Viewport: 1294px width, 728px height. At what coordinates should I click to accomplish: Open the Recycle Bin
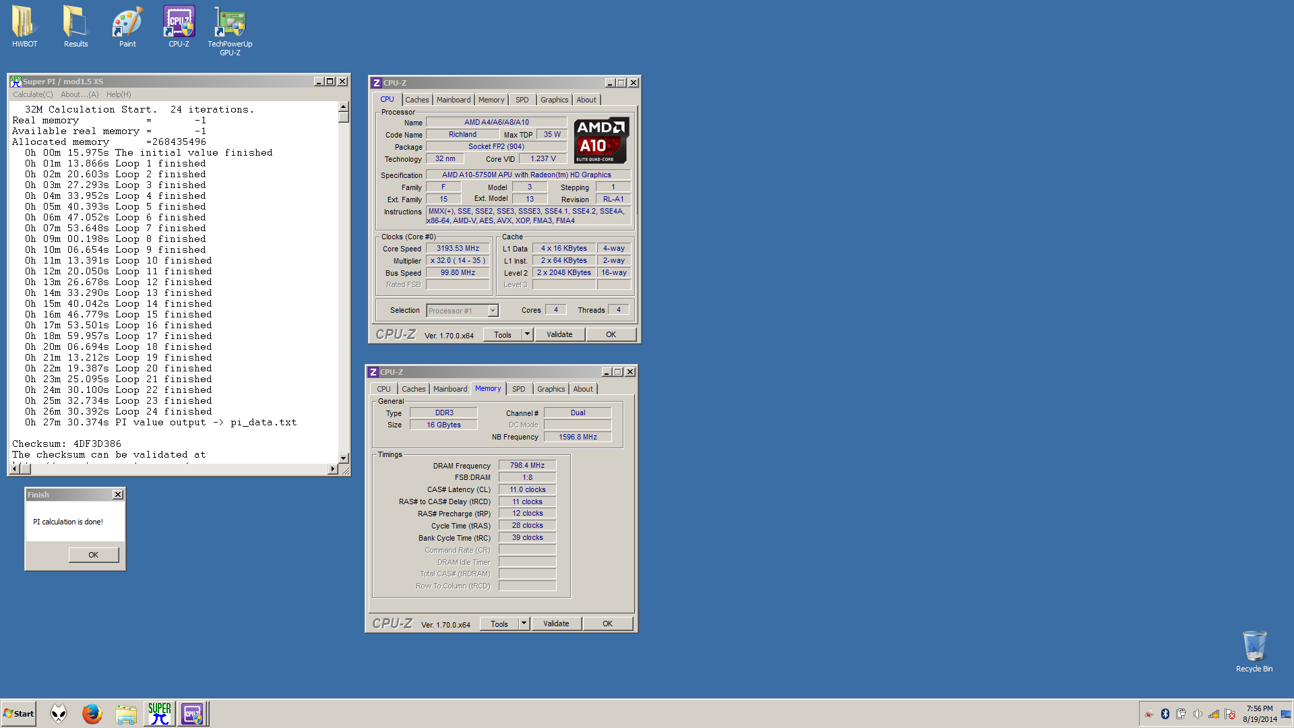click(x=1254, y=651)
